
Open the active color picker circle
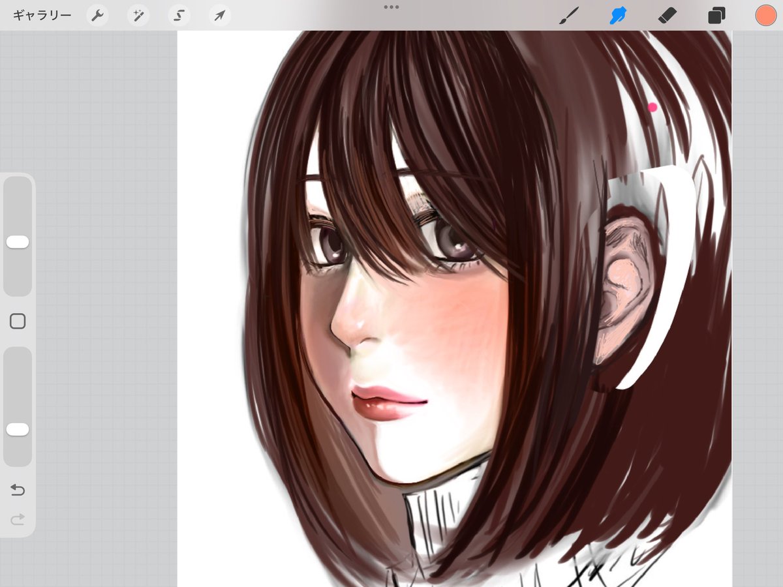[x=765, y=15]
